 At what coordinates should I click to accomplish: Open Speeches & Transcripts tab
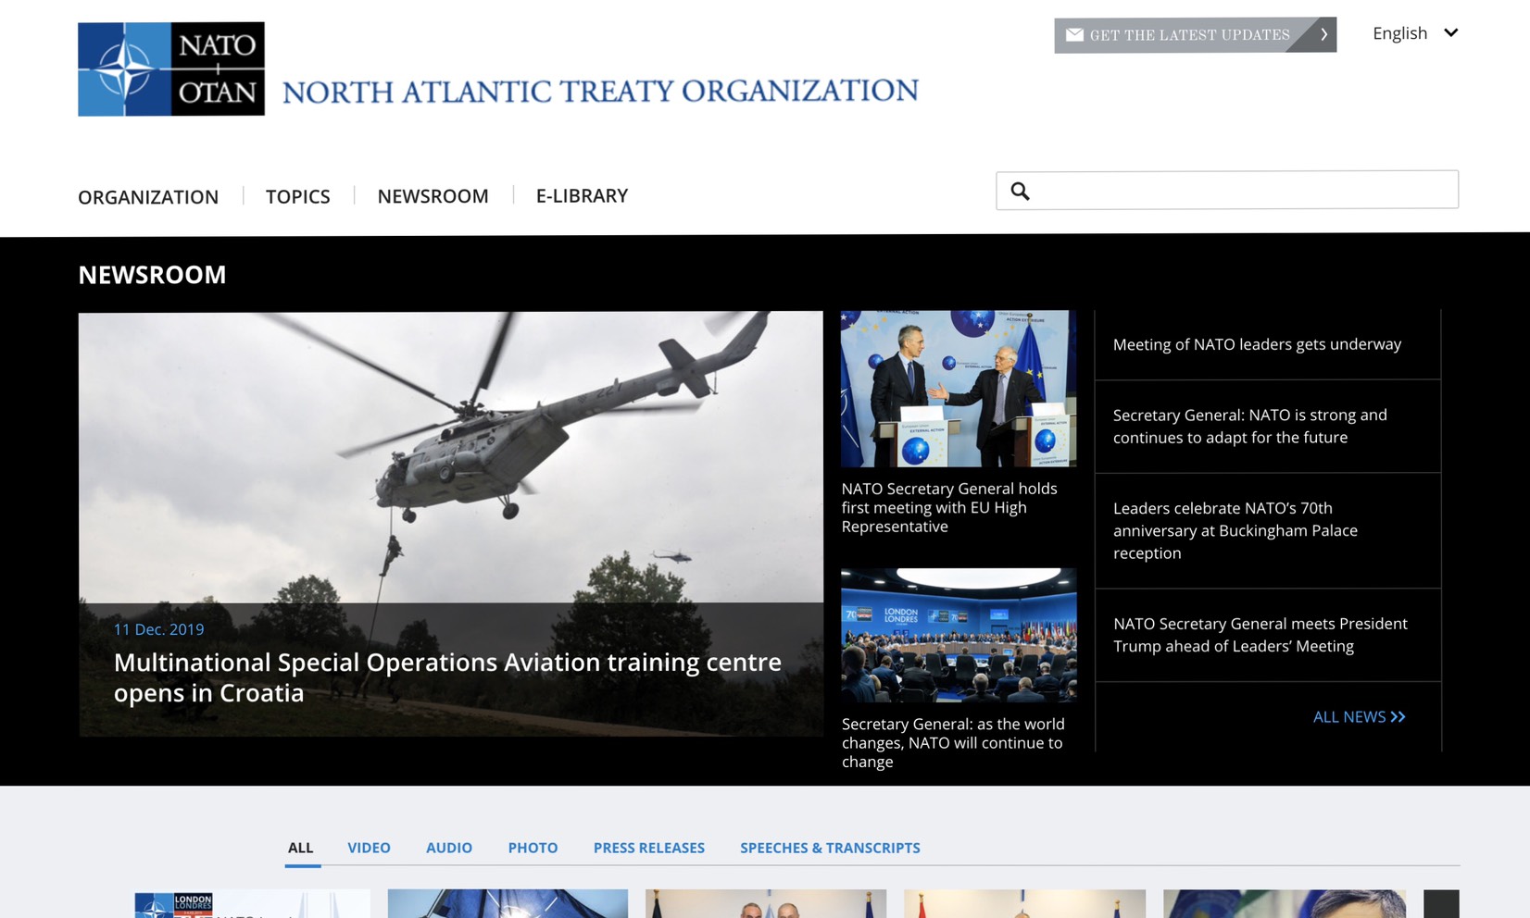coord(830,848)
